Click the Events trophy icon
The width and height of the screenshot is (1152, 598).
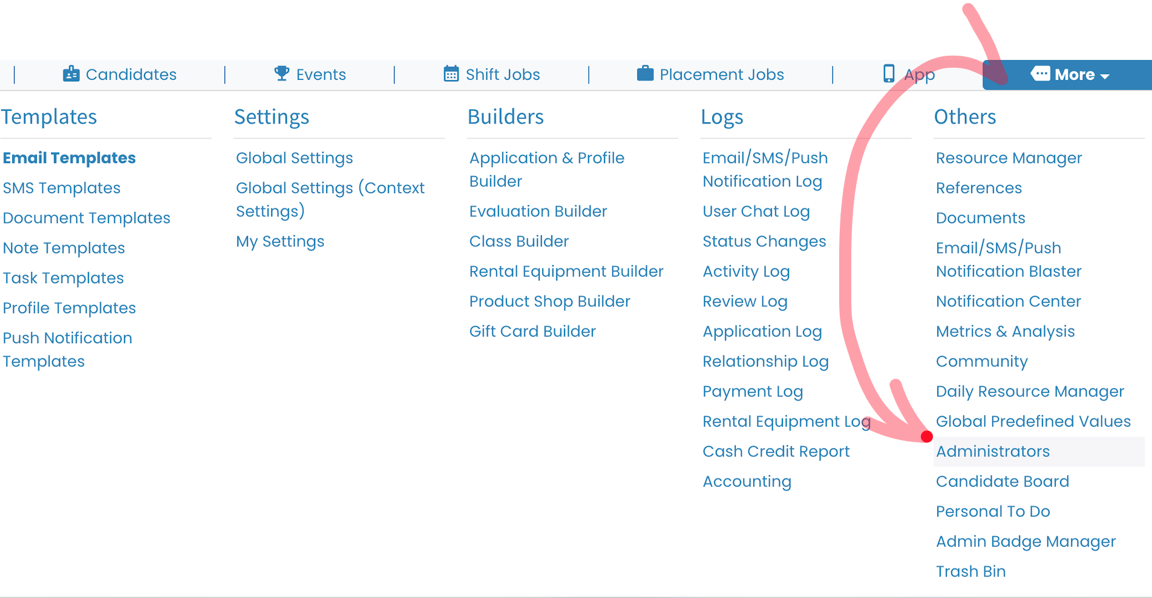281,74
